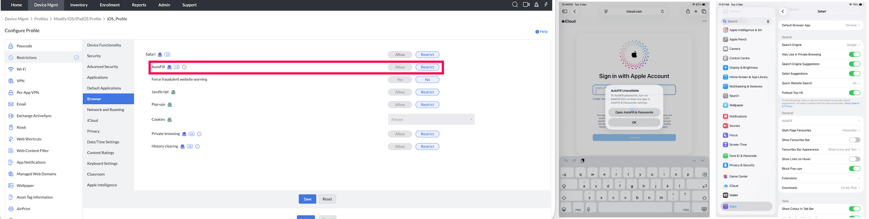Open App Notifications payload
869x219 pixels.
44,162
